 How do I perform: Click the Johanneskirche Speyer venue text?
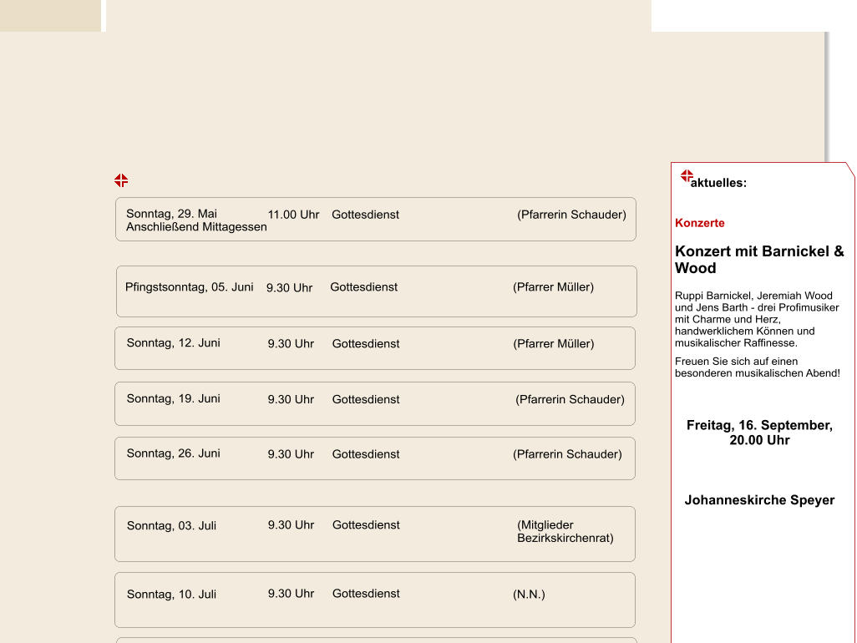tap(759, 500)
